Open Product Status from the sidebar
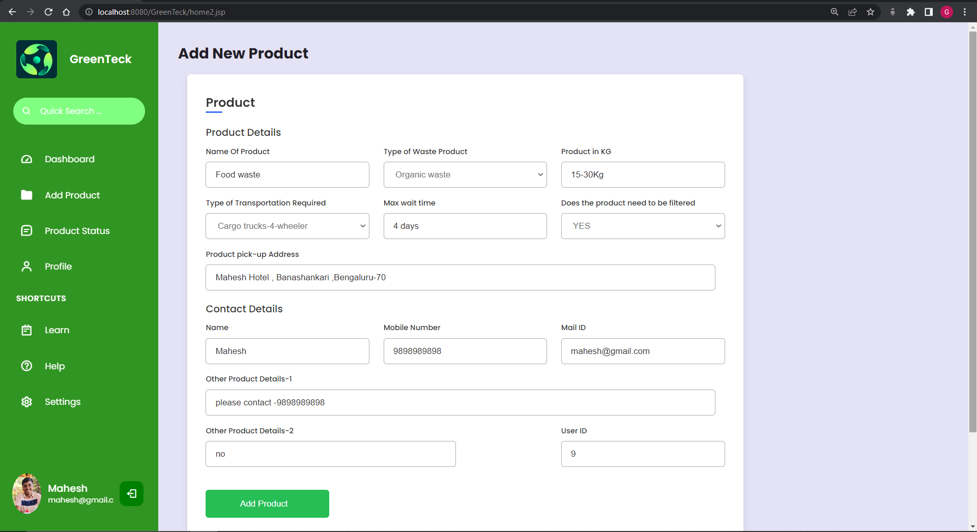Viewport: 977px width, 532px height. (x=26, y=230)
